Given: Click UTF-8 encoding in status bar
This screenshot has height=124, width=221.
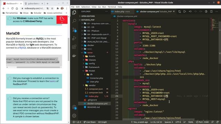Looking at the screenshot, I should tap(178, 122).
